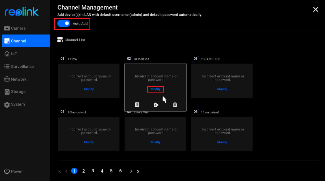This screenshot has width=325, height=181.
Task: Click the Reolink logo
Action: coord(22,12)
